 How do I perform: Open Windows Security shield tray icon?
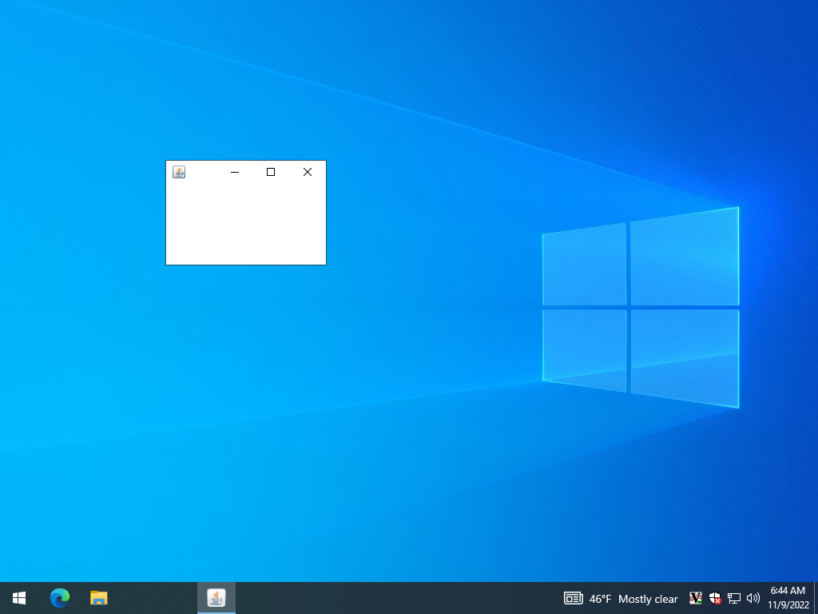[x=715, y=598]
